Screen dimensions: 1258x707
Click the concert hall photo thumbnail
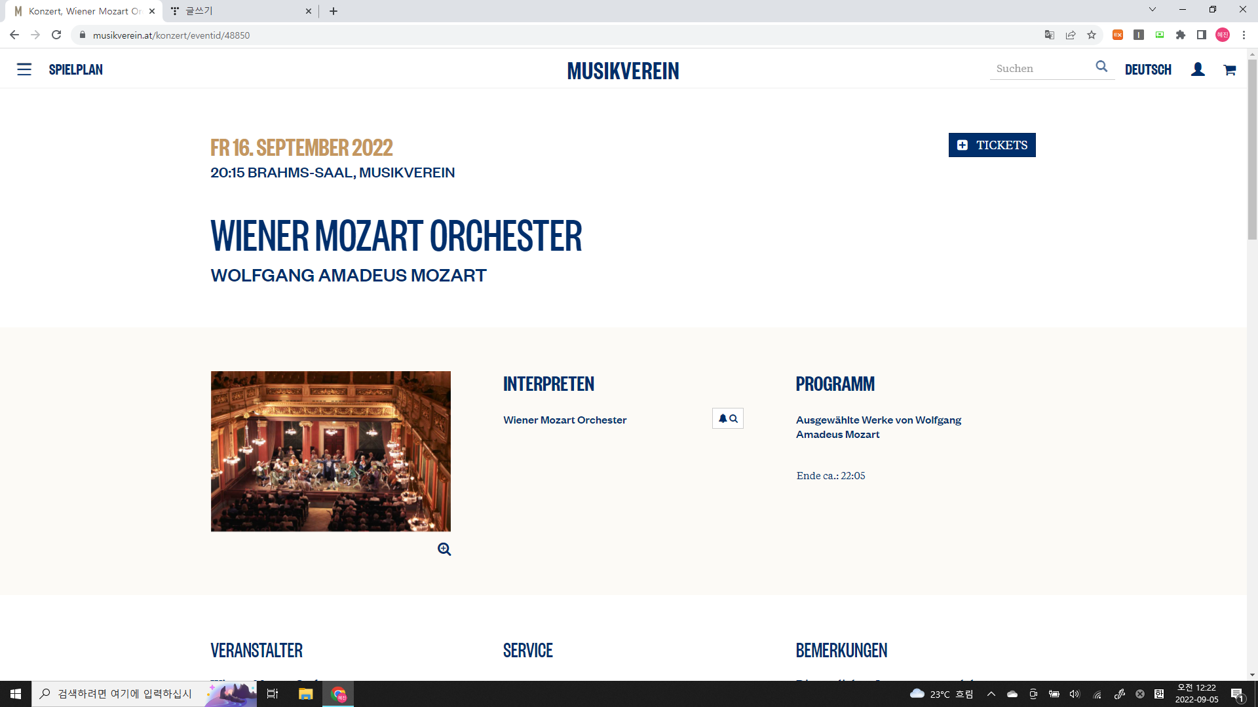(331, 451)
